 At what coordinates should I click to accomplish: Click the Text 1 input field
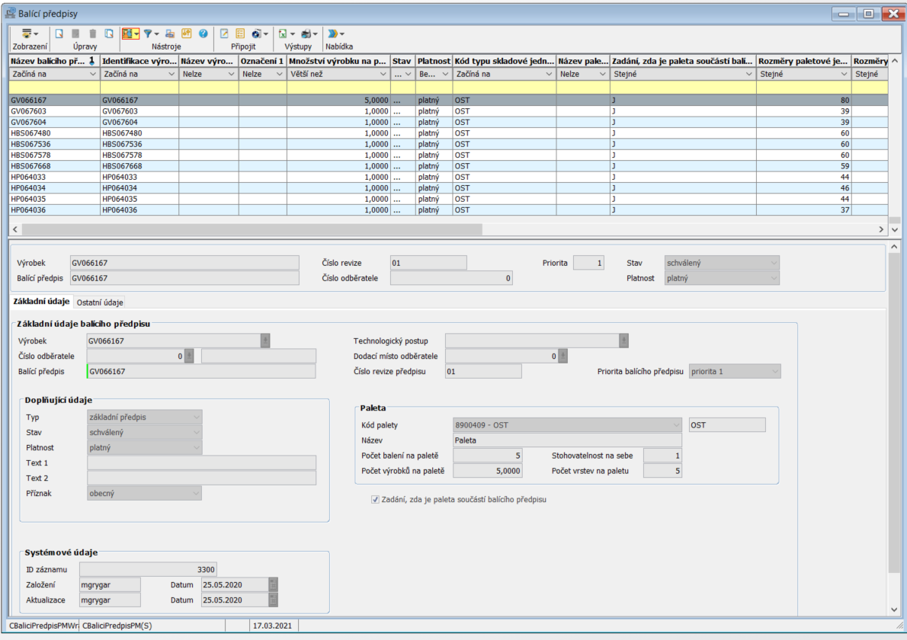pos(201,462)
